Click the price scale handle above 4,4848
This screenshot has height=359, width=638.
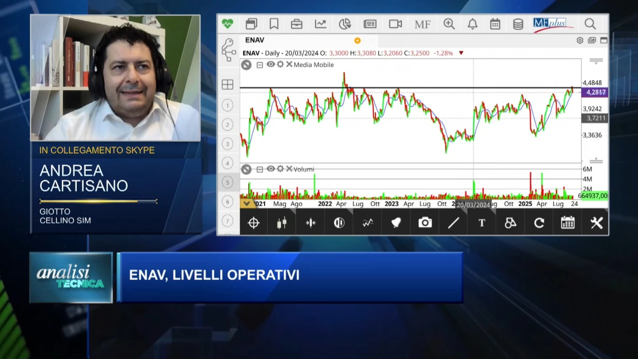(596, 61)
